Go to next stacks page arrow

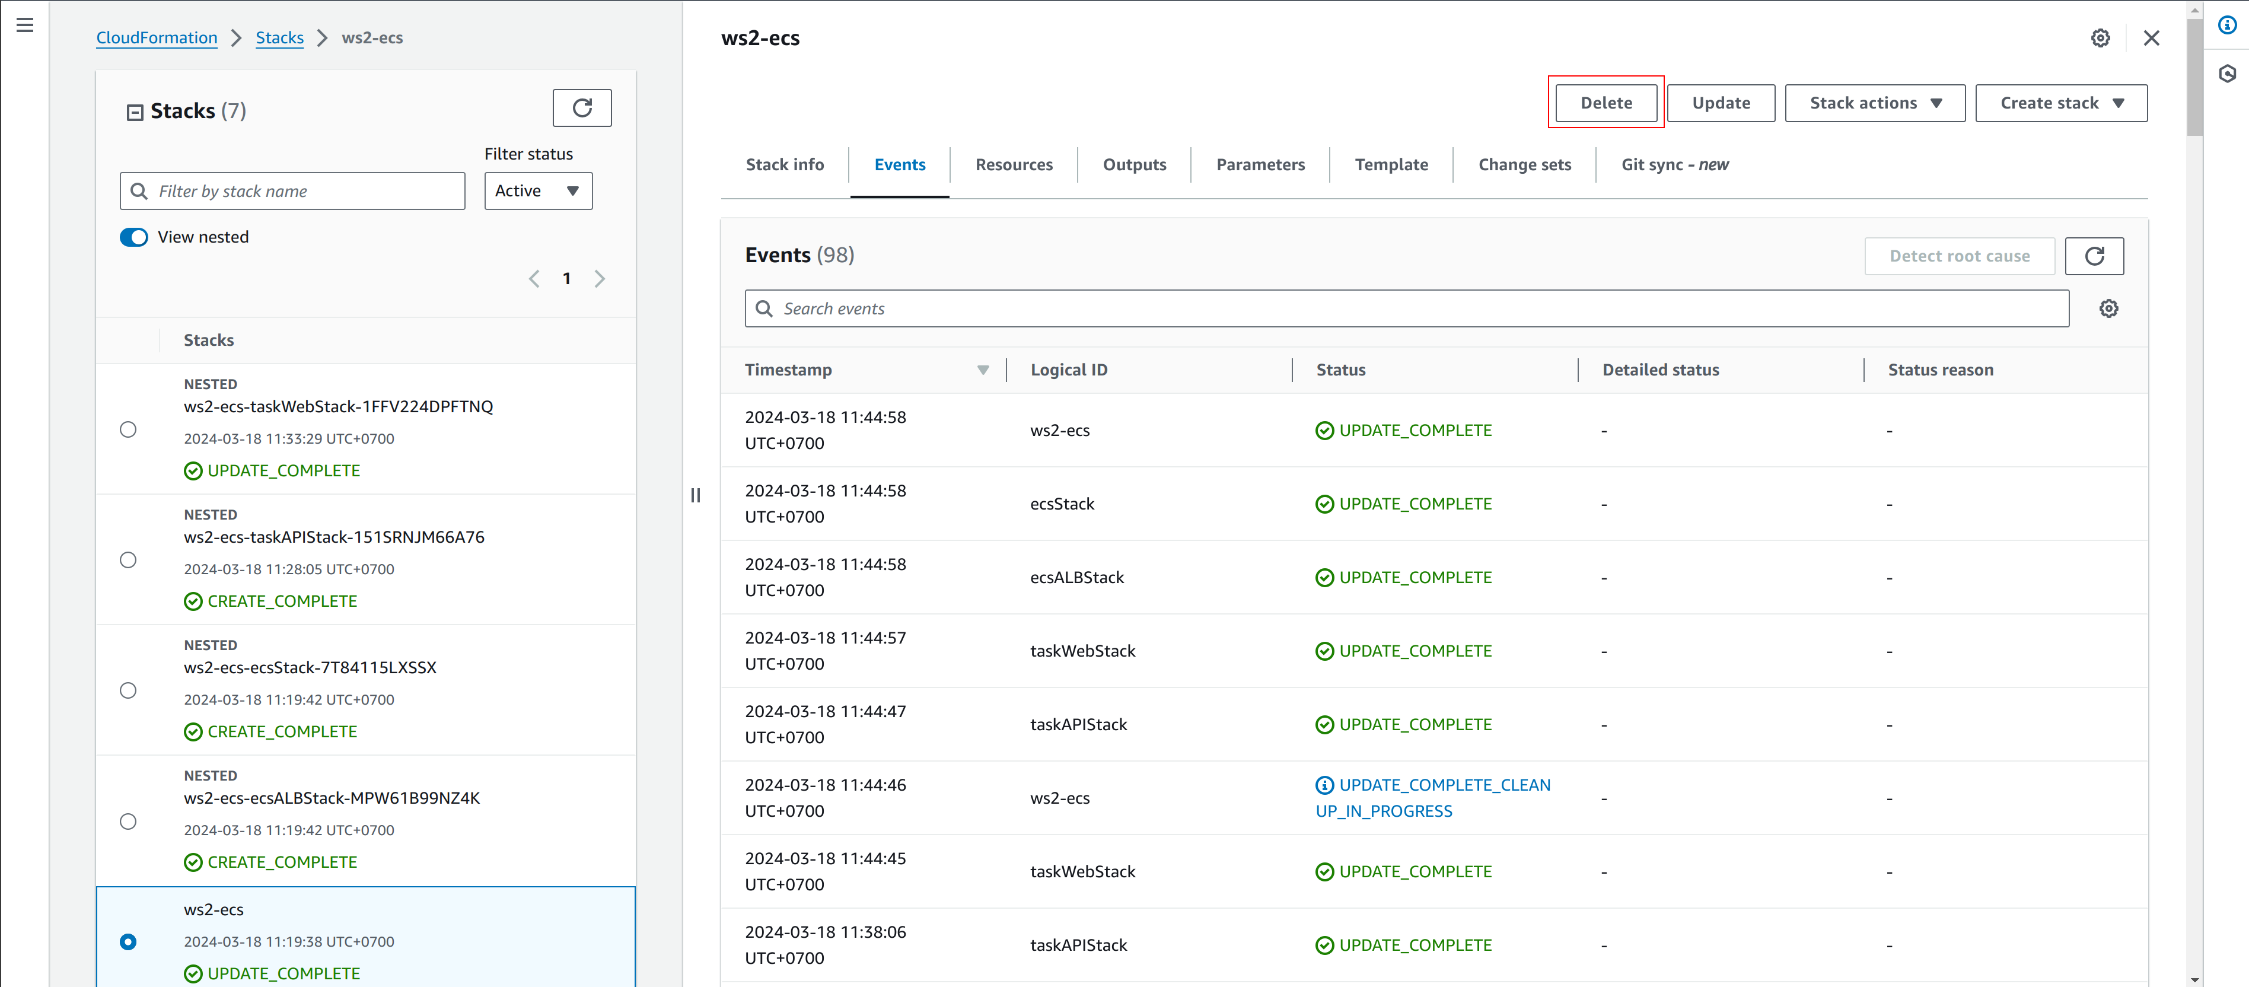pos(600,279)
